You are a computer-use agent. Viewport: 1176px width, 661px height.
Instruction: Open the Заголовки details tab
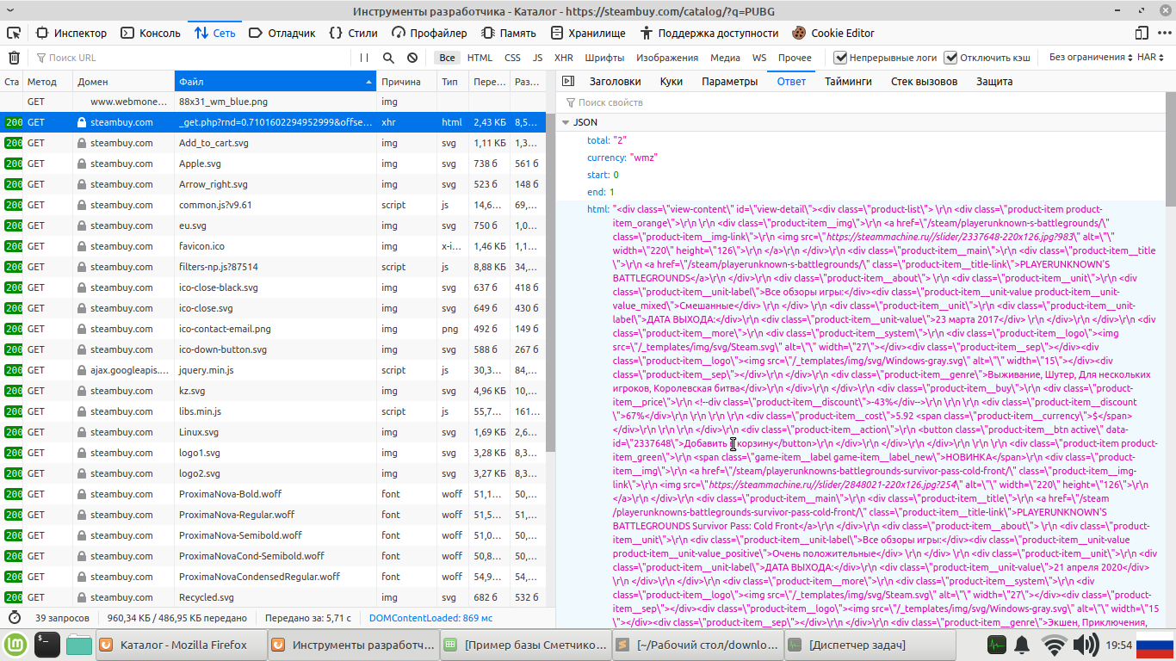pyautogui.click(x=615, y=82)
